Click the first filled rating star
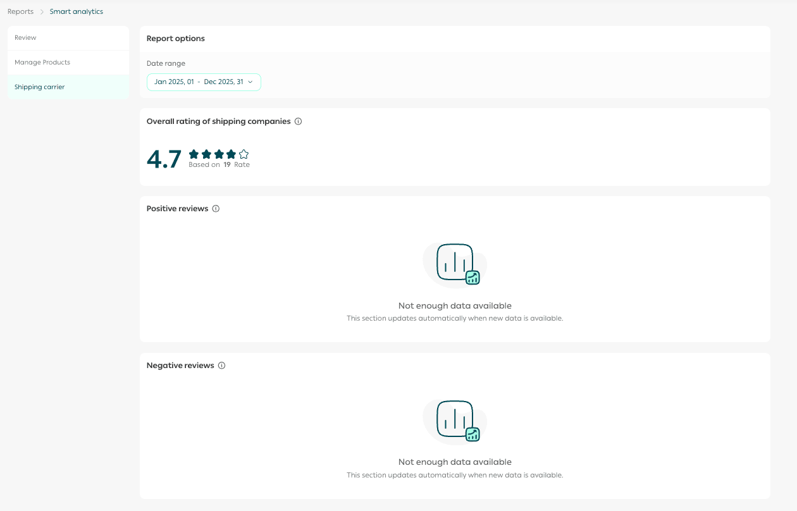Image resolution: width=797 pixels, height=511 pixels. pyautogui.click(x=194, y=154)
